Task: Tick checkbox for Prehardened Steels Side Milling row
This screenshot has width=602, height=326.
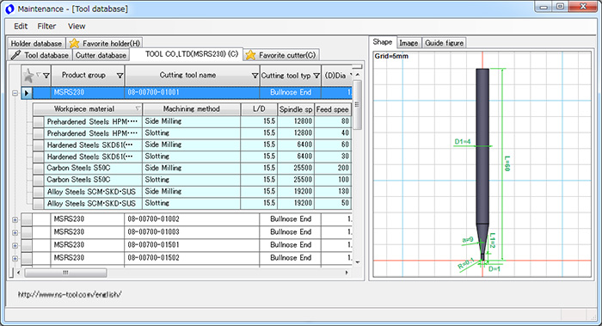Action: pyautogui.click(x=39, y=122)
